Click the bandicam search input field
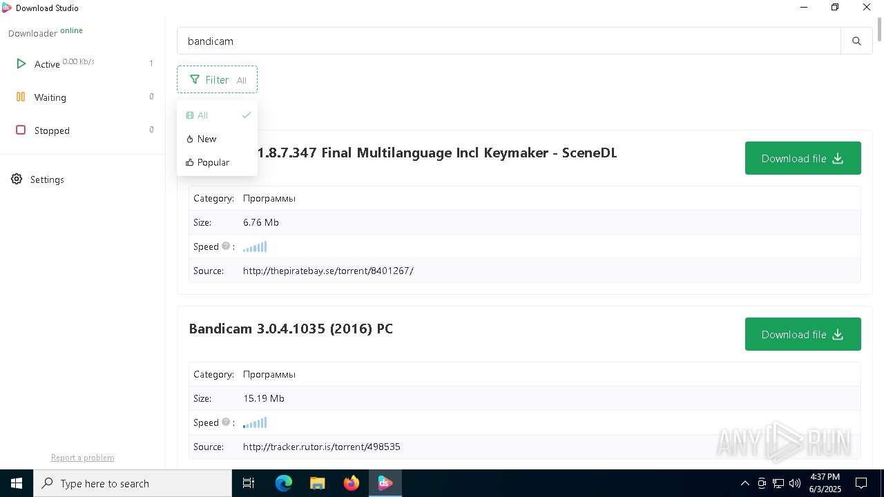 coord(509,41)
